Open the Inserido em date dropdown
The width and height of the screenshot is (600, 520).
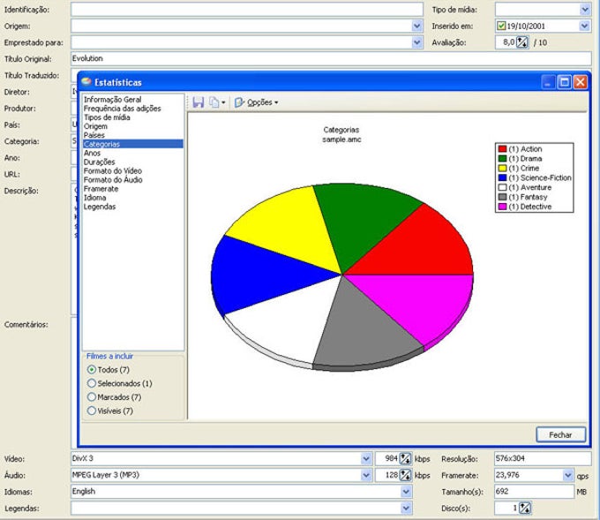[584, 26]
